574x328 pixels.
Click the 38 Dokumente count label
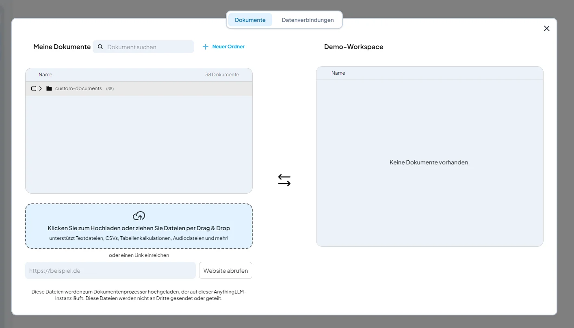pyautogui.click(x=222, y=75)
